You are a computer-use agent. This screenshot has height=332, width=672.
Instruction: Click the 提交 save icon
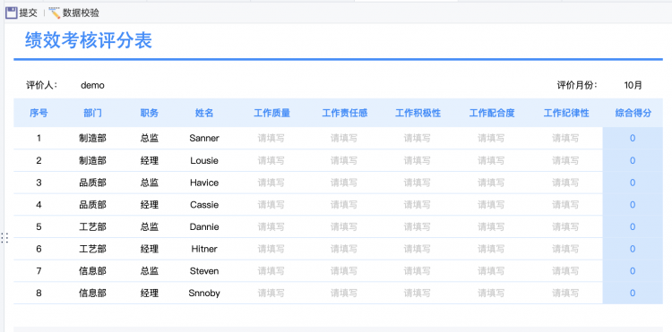point(11,13)
